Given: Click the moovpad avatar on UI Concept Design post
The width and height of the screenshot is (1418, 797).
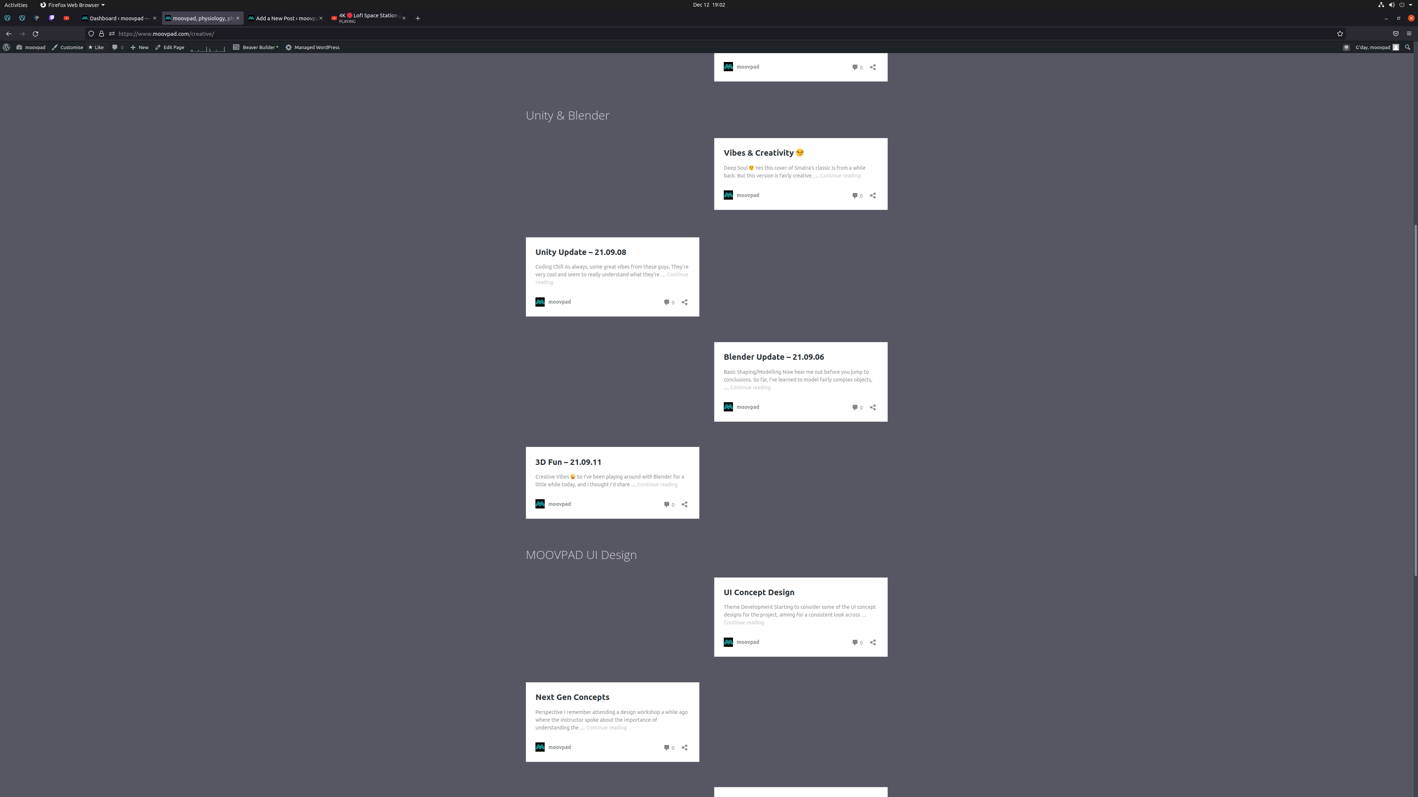Looking at the screenshot, I should click(729, 641).
